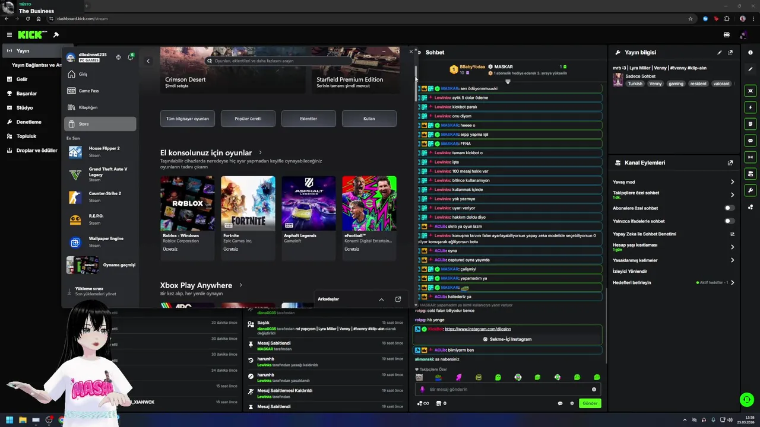Viewport: 760px width, 427px height.
Task: Open Windows Start button on taskbar
Action: point(9,420)
